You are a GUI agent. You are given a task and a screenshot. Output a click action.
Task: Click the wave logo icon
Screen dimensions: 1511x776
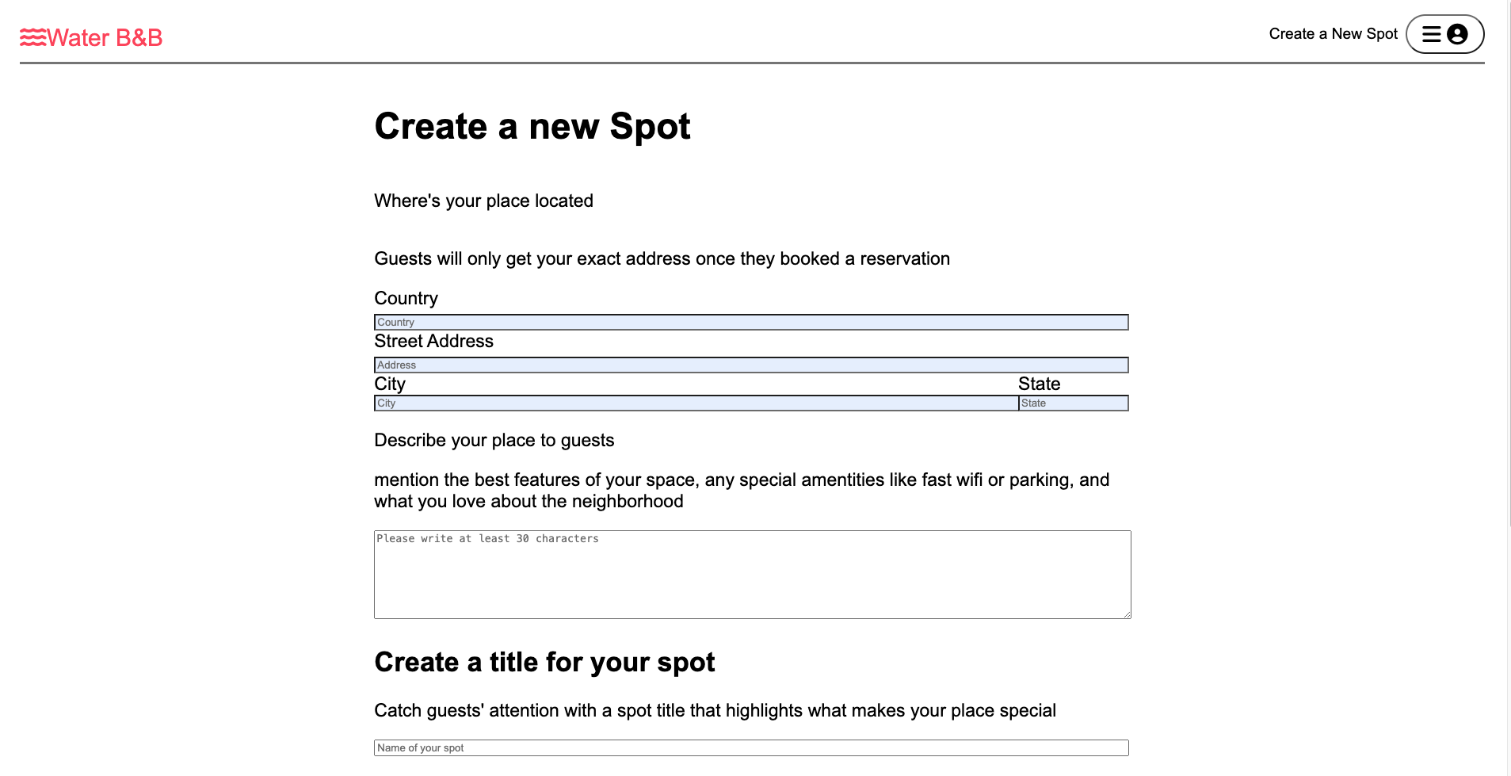[33, 37]
